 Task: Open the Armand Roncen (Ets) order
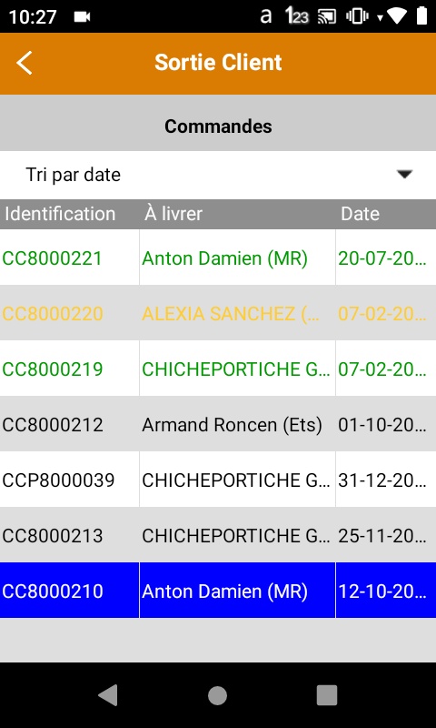[218, 424]
